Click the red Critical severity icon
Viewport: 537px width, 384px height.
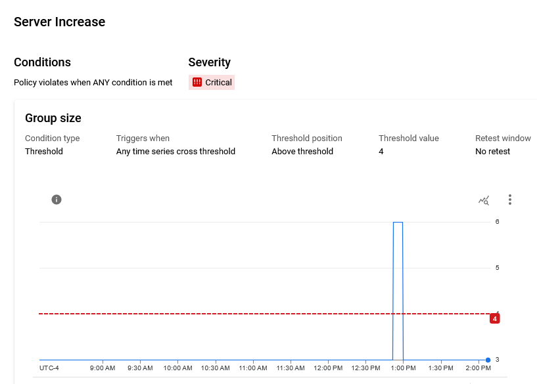[x=197, y=82]
